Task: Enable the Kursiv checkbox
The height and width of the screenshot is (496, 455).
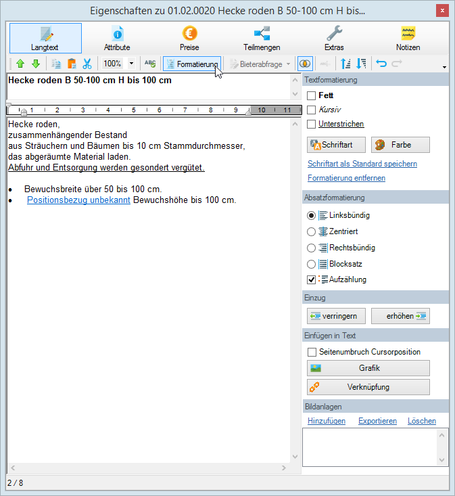Action: pos(311,110)
